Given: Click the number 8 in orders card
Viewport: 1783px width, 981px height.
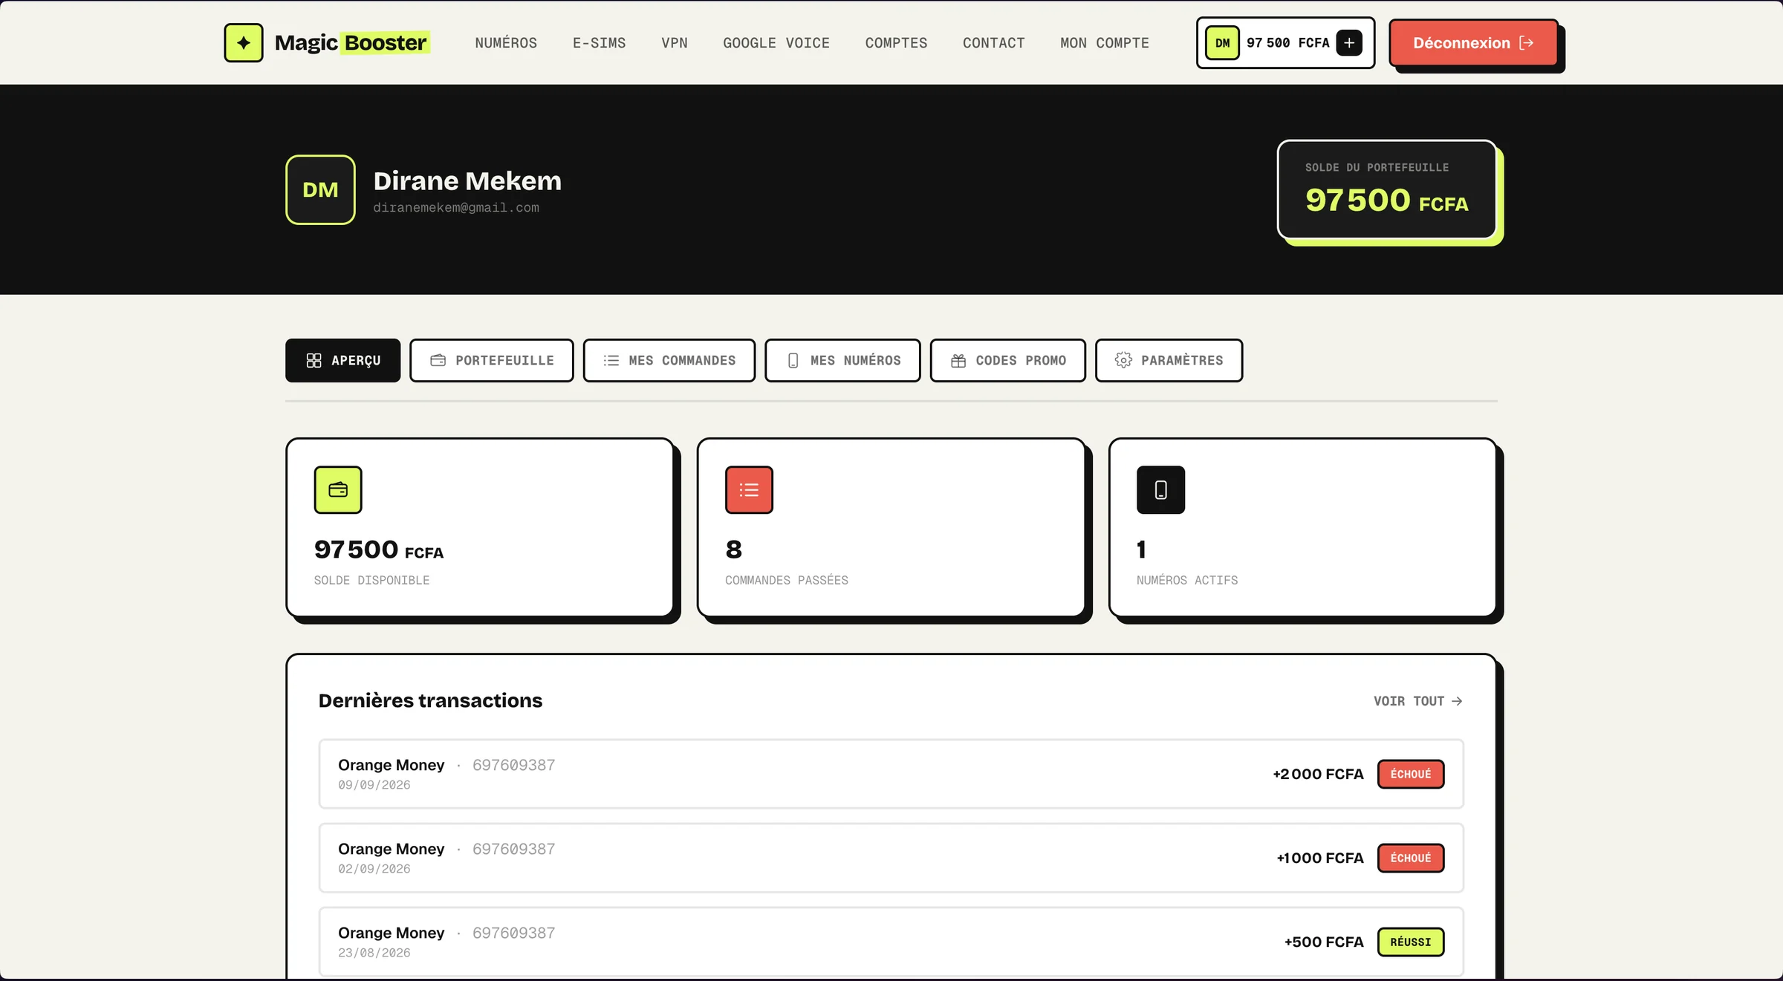Looking at the screenshot, I should (733, 550).
